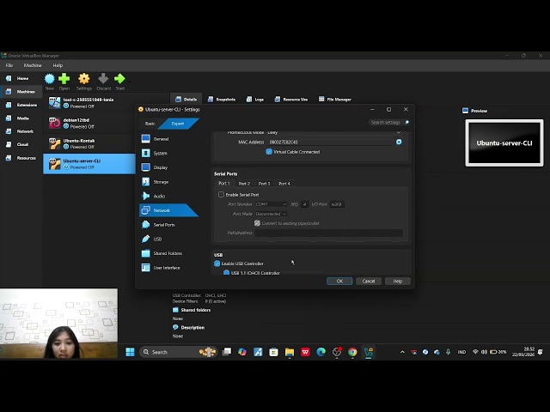This screenshot has height=412, width=550.
Task: Switch to the File Manager tab
Action: click(335, 100)
